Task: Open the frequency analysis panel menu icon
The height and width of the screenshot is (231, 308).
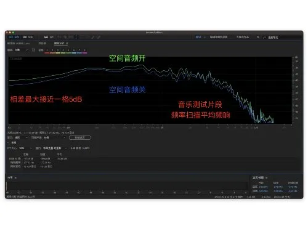Action: [67, 43]
